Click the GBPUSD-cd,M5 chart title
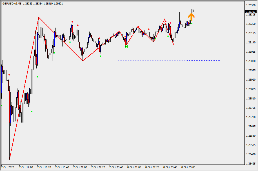258x171 pixels. (x=12, y=4)
